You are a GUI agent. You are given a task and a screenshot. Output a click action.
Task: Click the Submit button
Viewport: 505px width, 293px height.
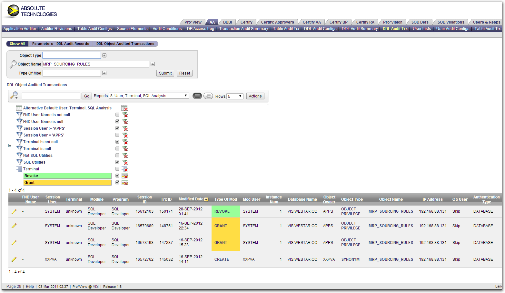coord(165,73)
